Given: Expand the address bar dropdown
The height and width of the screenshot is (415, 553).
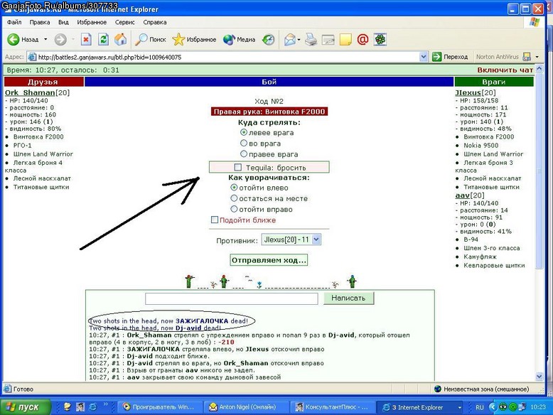Looking at the screenshot, I should coord(424,57).
